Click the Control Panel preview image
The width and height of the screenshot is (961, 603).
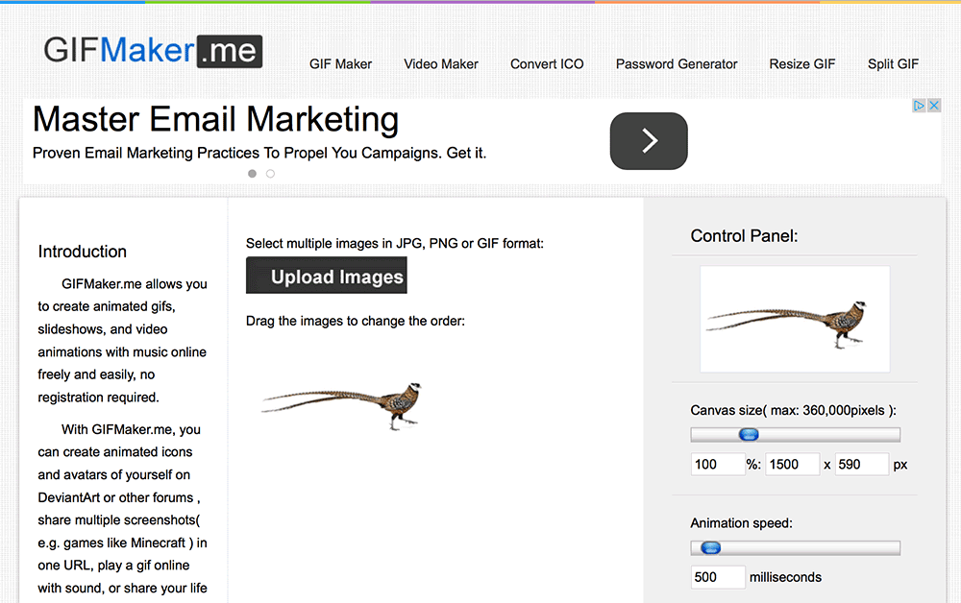pos(795,319)
